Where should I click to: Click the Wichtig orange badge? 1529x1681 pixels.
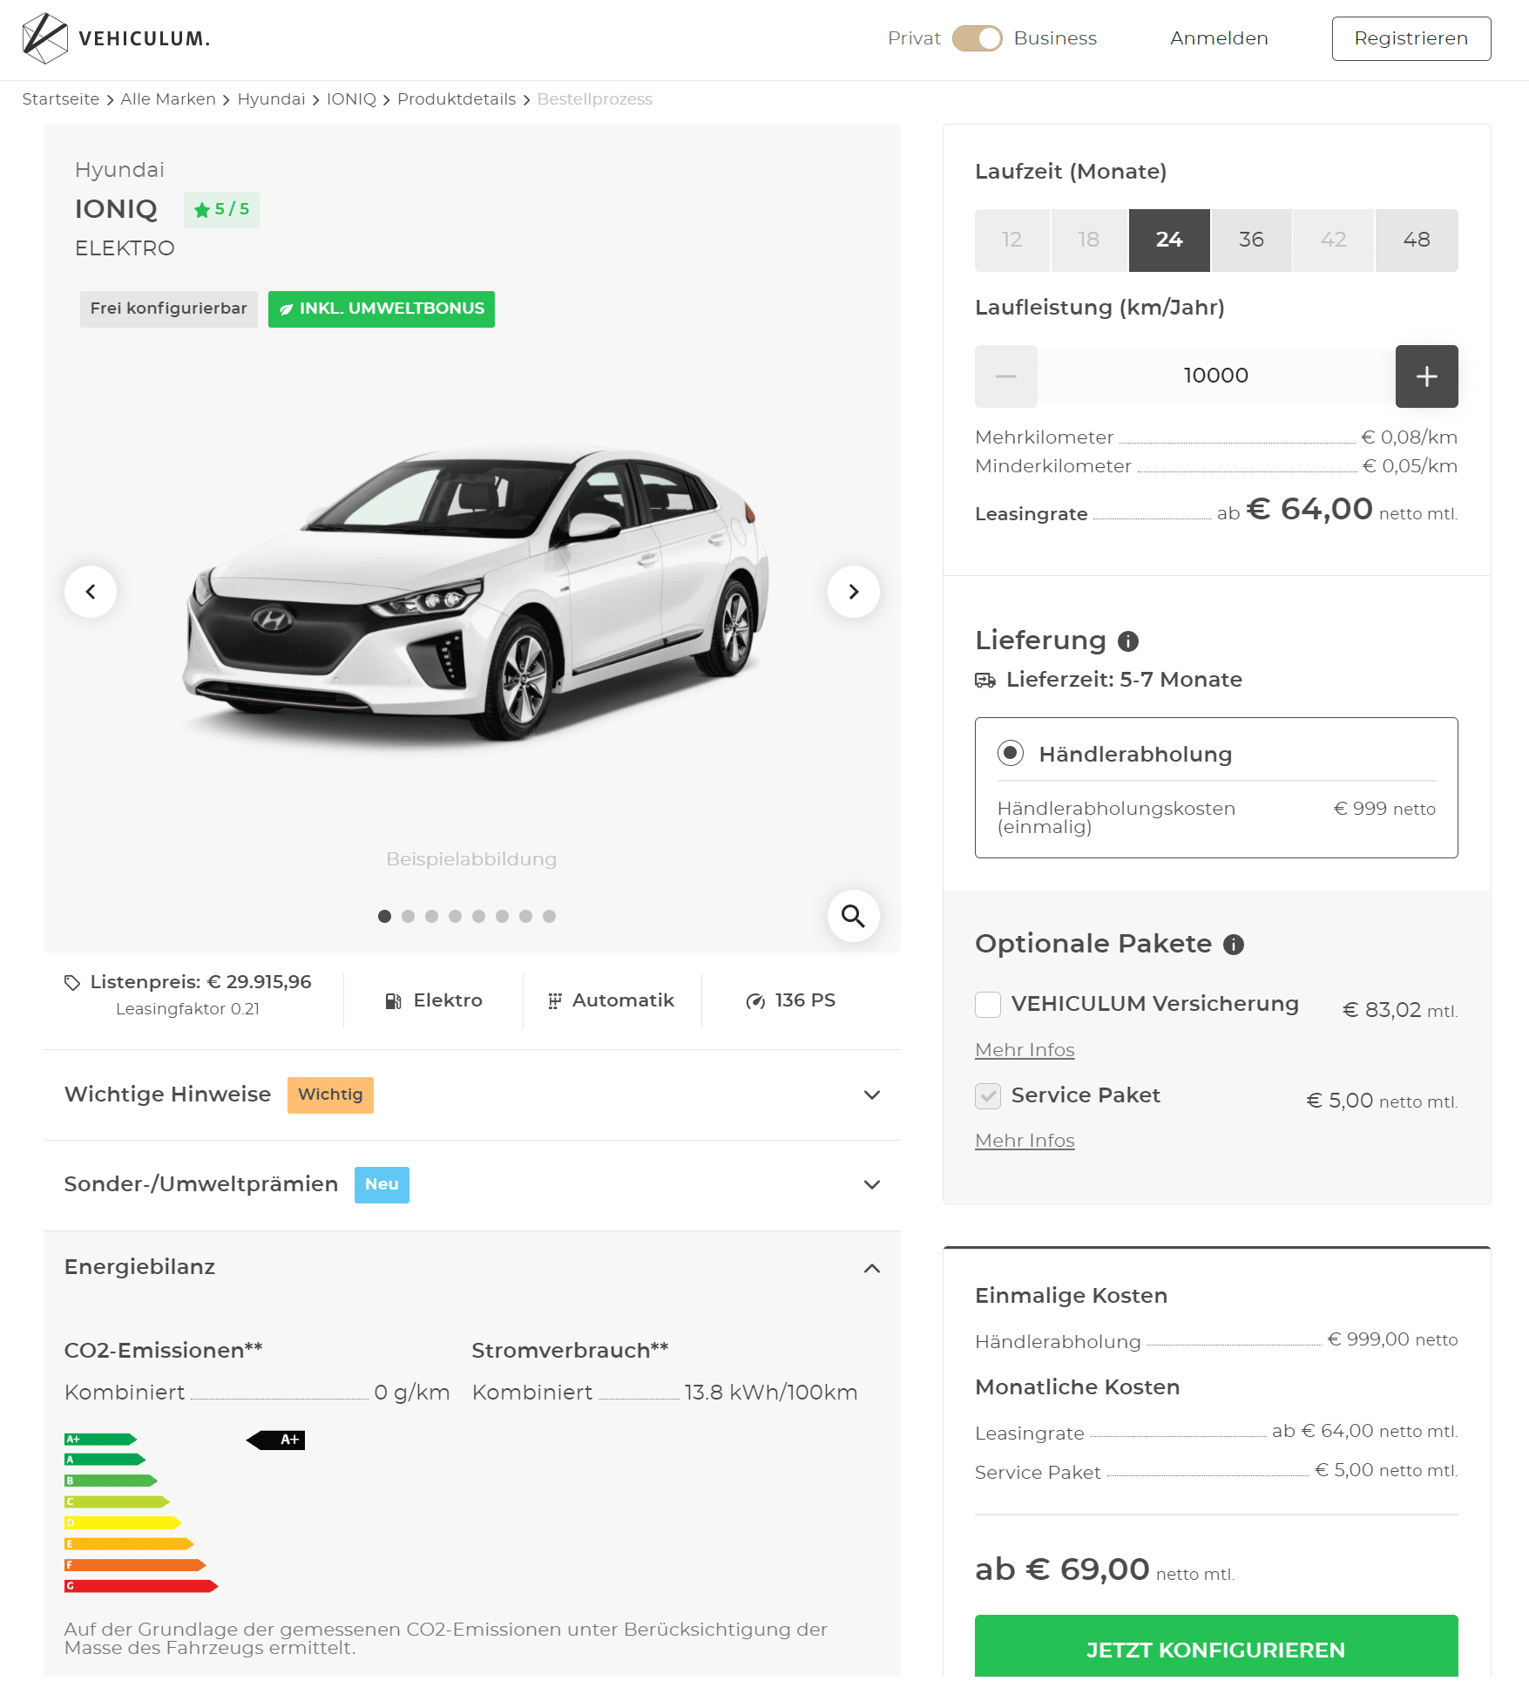[330, 1095]
